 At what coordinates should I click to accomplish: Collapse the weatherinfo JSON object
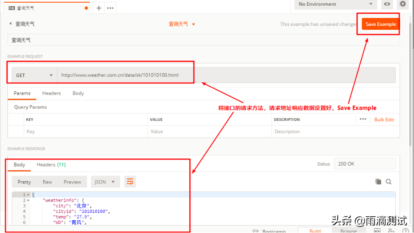pyautogui.click(x=28, y=200)
